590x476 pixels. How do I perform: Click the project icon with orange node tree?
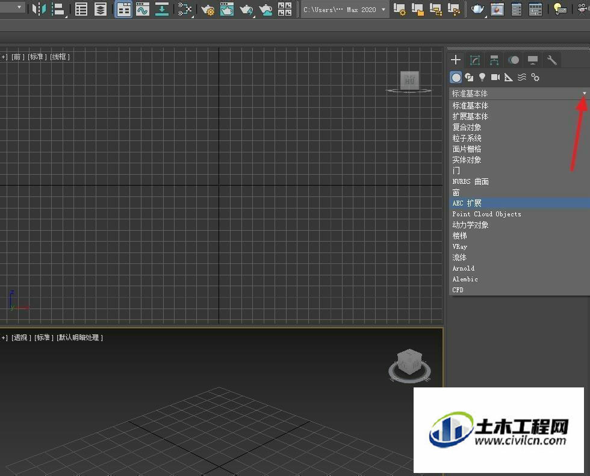coord(454,9)
